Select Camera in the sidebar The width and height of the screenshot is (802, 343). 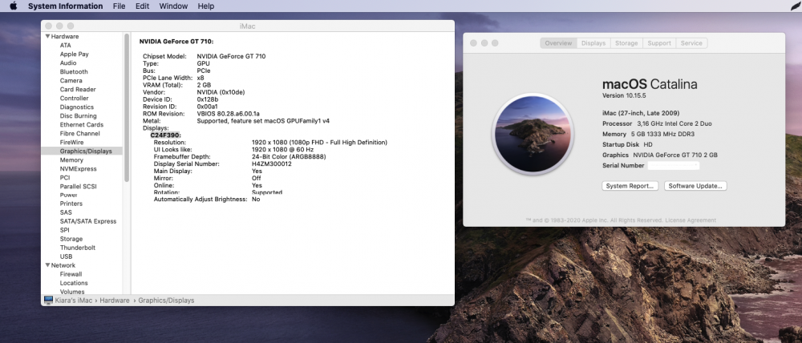pos(71,81)
